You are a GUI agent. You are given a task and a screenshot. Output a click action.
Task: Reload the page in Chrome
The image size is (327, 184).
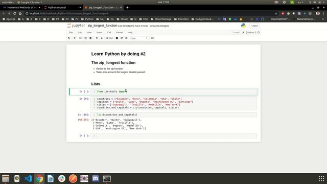(x=14, y=13)
